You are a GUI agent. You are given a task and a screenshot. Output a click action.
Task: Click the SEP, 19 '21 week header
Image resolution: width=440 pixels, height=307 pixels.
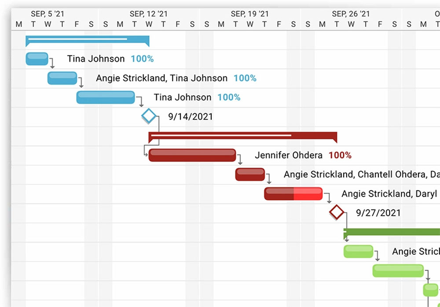(250, 14)
